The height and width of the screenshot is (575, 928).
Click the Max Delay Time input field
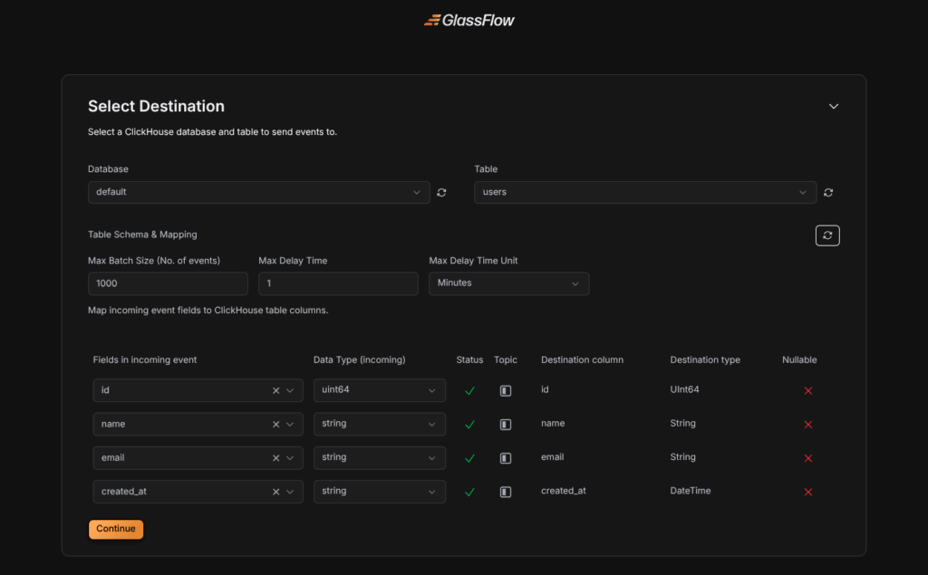(x=338, y=283)
